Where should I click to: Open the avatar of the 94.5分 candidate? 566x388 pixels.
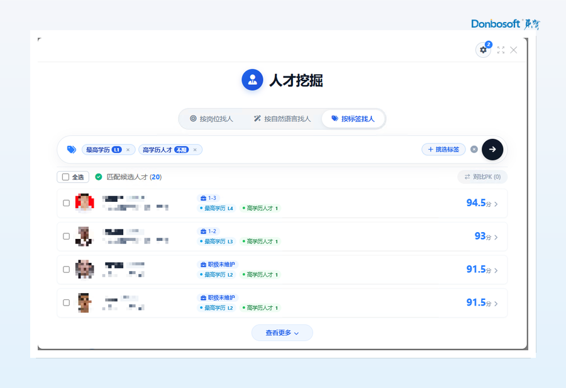[84, 203]
